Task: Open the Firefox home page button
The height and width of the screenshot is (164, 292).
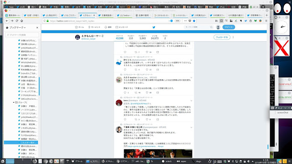Action: (x=22, y=21)
